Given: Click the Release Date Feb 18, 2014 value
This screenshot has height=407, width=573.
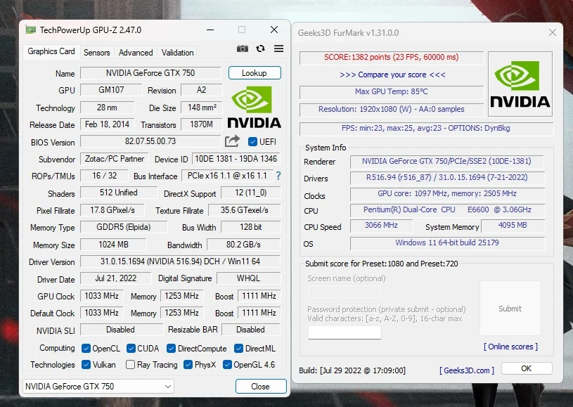Looking at the screenshot, I should 107,124.
